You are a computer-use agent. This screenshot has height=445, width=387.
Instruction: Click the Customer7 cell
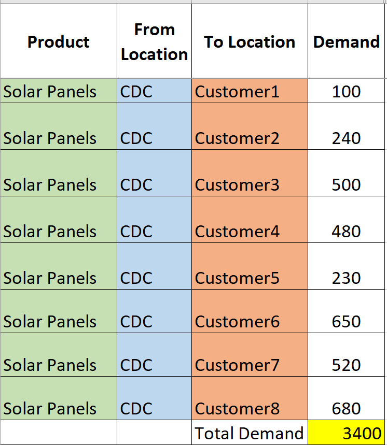pyautogui.click(x=250, y=355)
